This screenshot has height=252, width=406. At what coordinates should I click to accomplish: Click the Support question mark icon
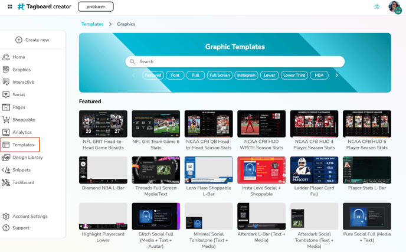[x=6, y=228]
